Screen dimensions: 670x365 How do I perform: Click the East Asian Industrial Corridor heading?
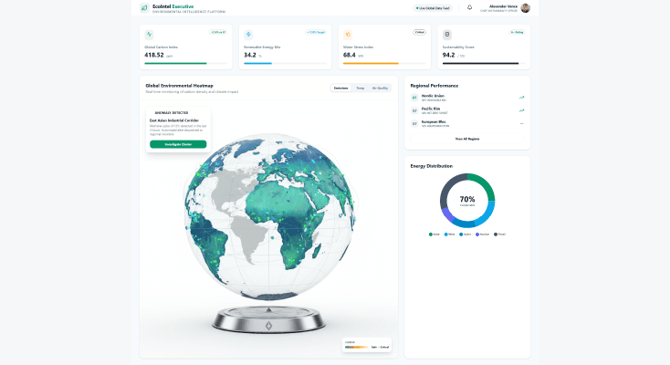click(x=174, y=120)
